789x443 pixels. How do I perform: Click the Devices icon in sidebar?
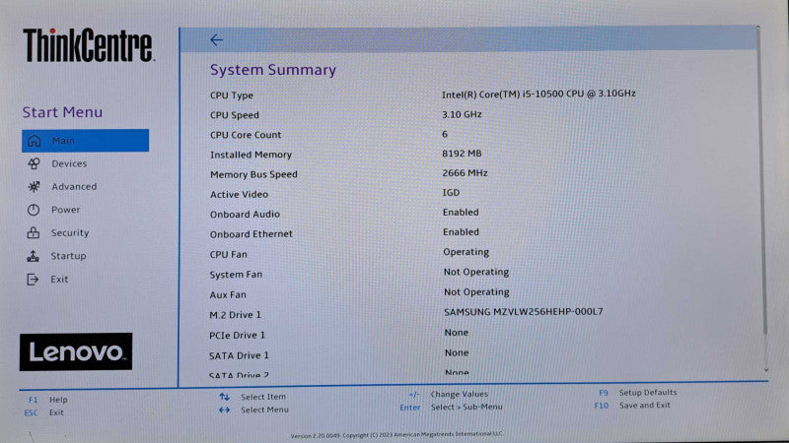(x=34, y=163)
